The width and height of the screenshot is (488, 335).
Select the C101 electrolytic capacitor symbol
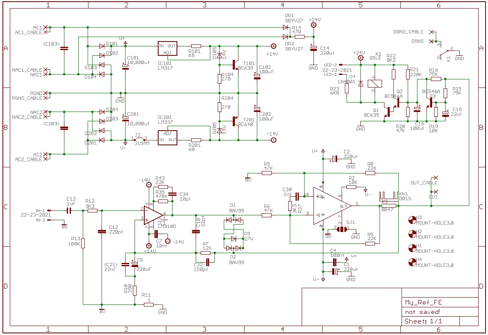pyautogui.click(x=126, y=66)
